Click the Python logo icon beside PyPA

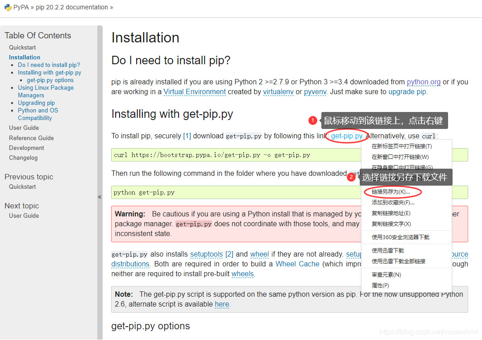(8, 8)
